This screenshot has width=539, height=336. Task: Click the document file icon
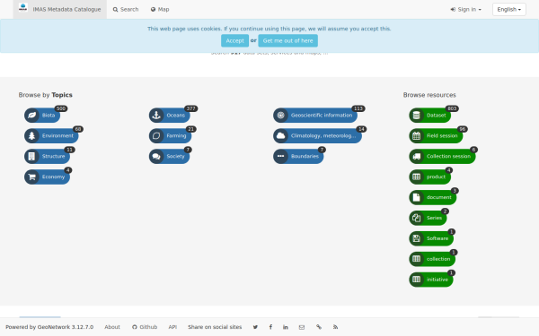[416, 197]
